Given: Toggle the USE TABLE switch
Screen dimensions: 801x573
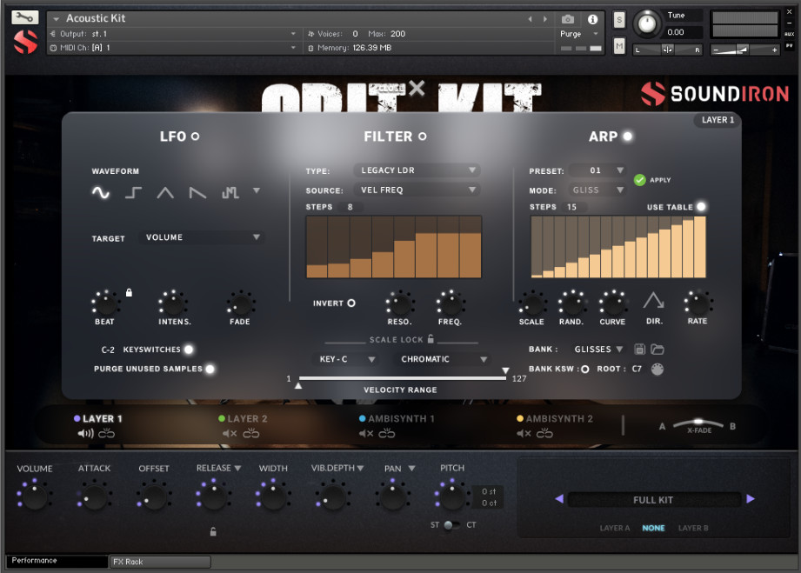Looking at the screenshot, I should point(701,206).
